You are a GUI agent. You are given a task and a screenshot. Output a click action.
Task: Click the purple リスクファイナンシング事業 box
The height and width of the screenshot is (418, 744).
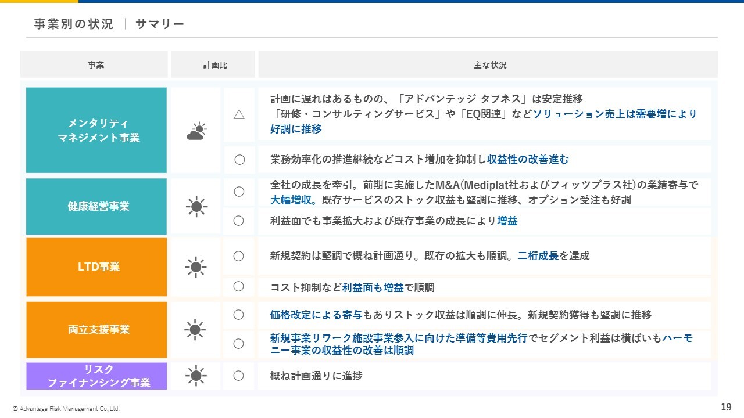tap(96, 376)
